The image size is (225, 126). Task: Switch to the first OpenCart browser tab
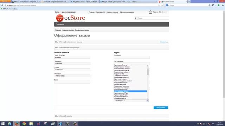[56, 2]
